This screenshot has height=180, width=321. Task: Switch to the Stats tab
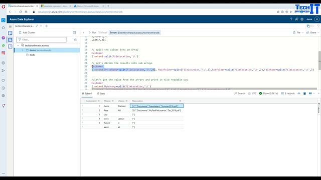pos(101,93)
